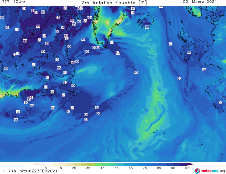Image resolution: width=226 pixels, height=174 pixels.
Task: Click the legend value 5
Action: (46, 168)
